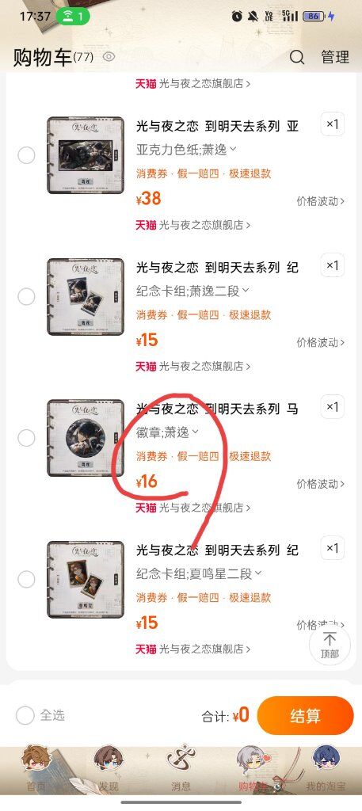362x811 pixels.
Task: Open the 徽章 萧逸 product thumbnail
Action: [86, 438]
